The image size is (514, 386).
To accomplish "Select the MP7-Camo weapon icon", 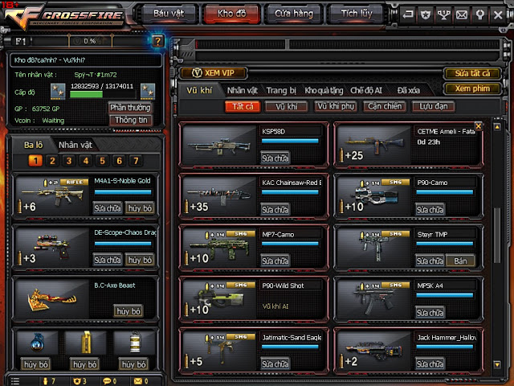I will coord(219,248).
